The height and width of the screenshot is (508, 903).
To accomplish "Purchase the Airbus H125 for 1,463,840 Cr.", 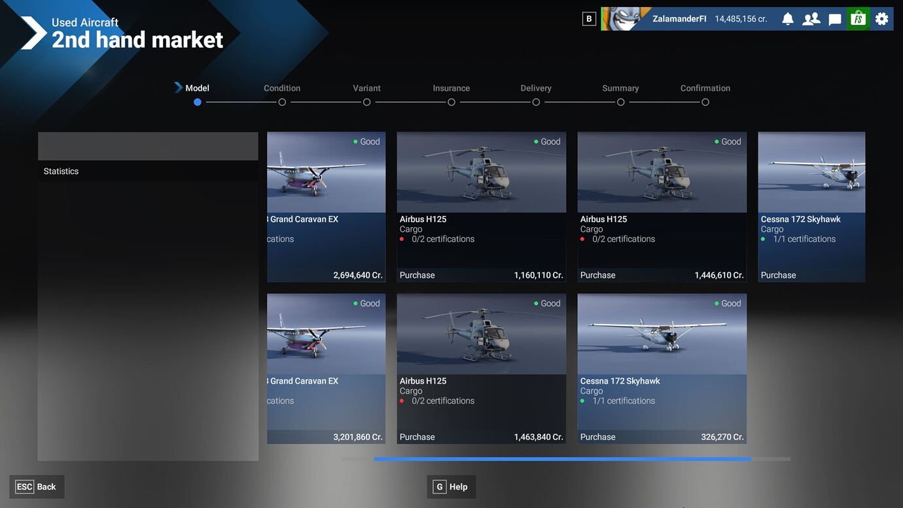I will coord(482,437).
